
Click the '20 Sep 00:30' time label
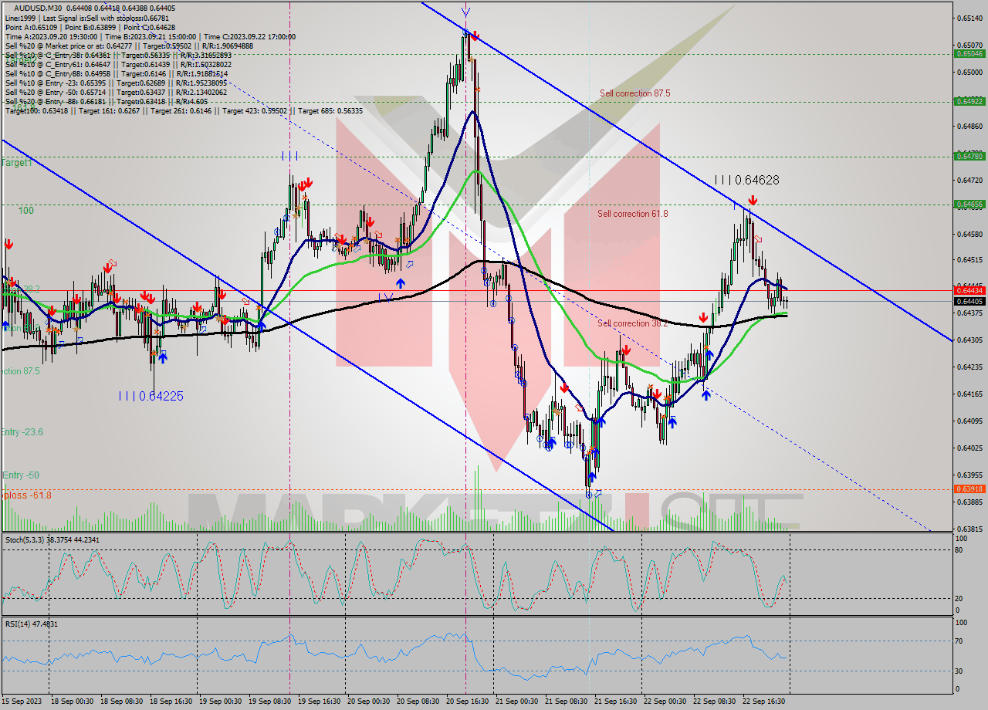click(369, 702)
